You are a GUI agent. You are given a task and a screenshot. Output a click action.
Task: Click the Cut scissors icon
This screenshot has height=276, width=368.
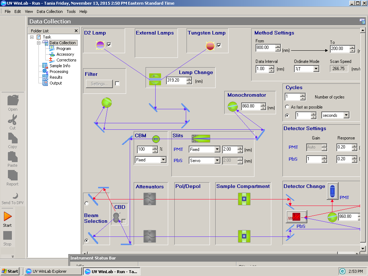point(12,119)
